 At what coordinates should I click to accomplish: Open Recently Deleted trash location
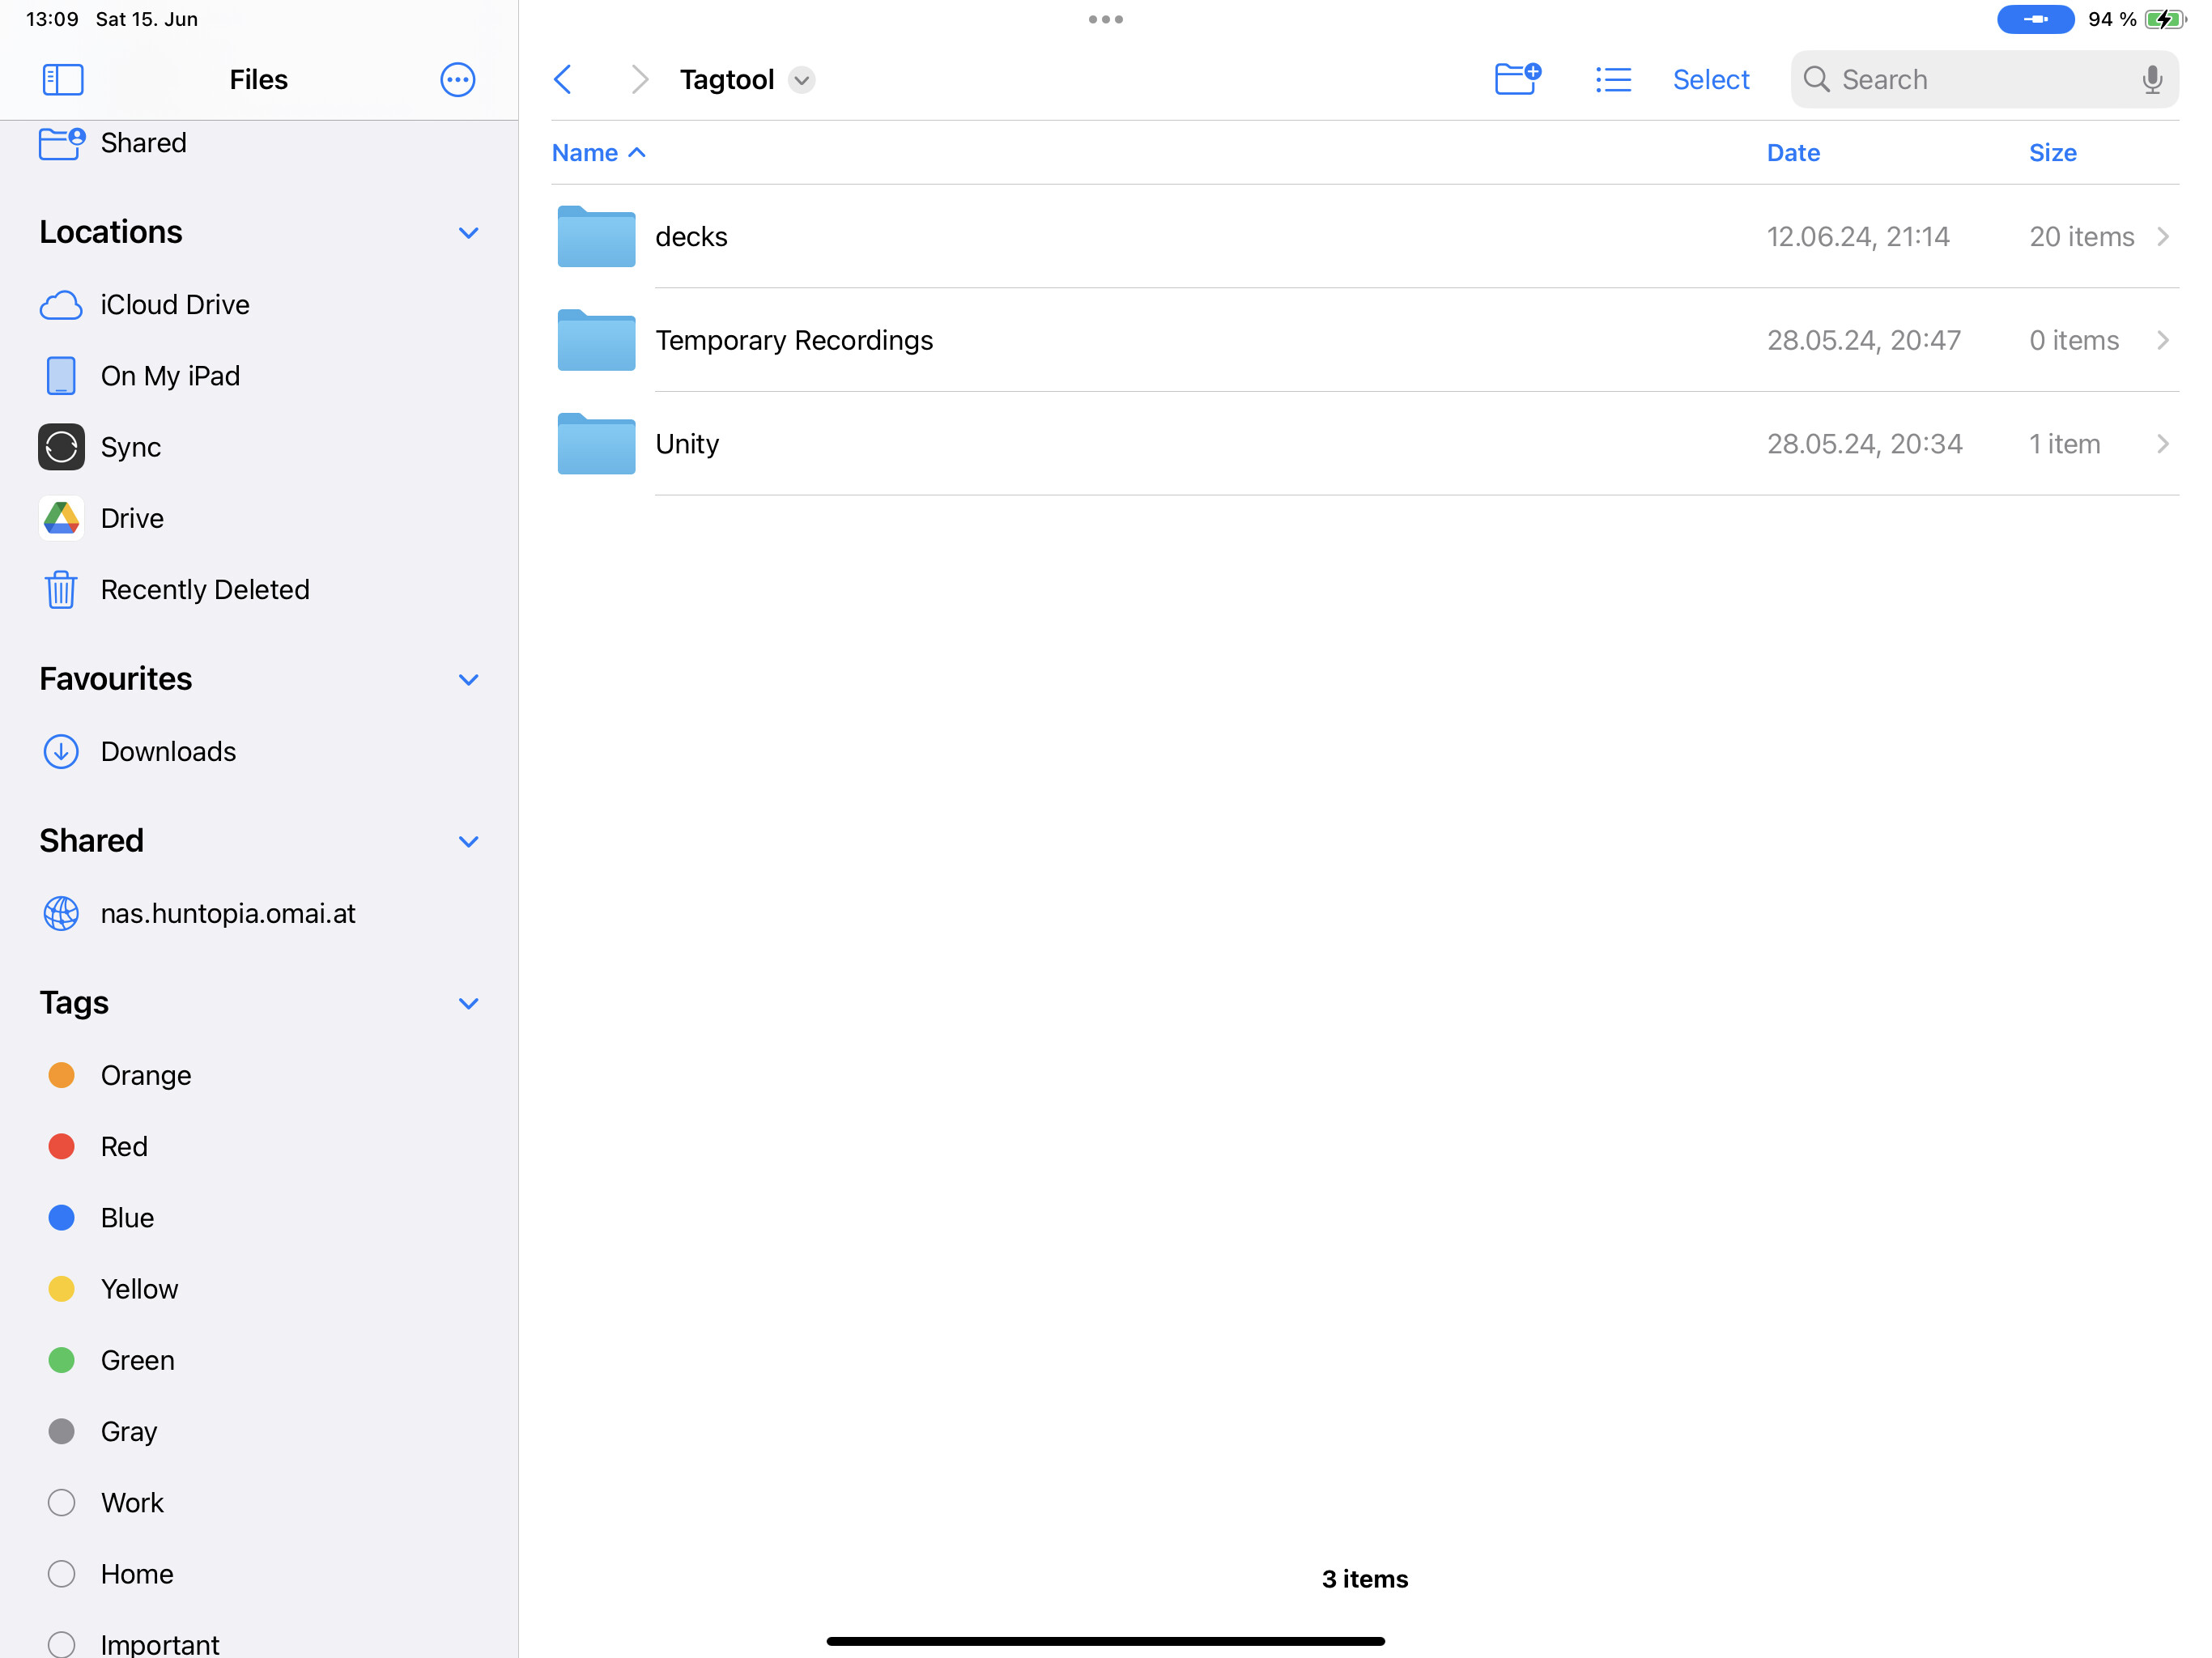click(204, 589)
